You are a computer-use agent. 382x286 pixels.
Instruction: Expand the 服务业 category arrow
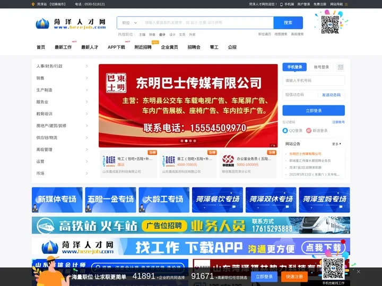[x=86, y=102]
